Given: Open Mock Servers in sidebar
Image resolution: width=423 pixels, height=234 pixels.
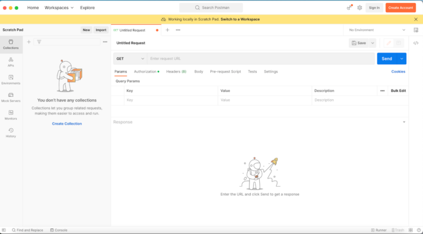Looking at the screenshot, I should click(x=11, y=97).
